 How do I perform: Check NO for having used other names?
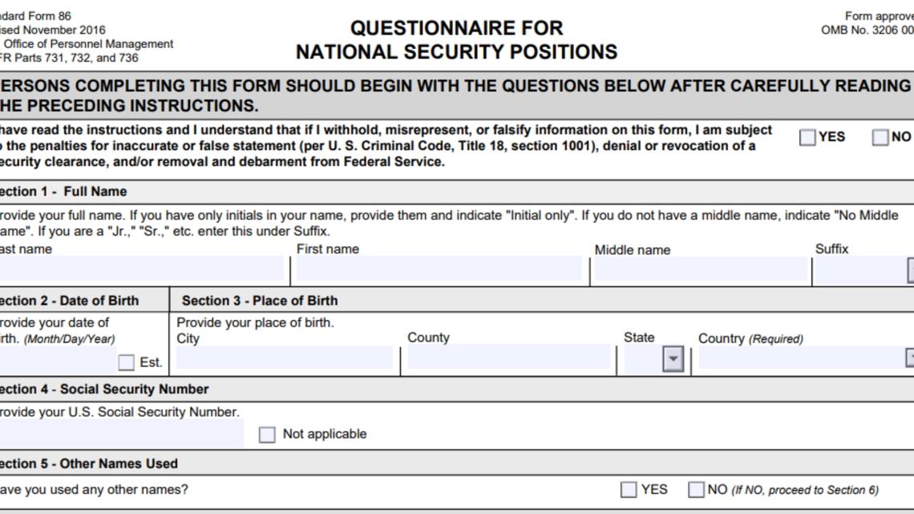pos(697,490)
